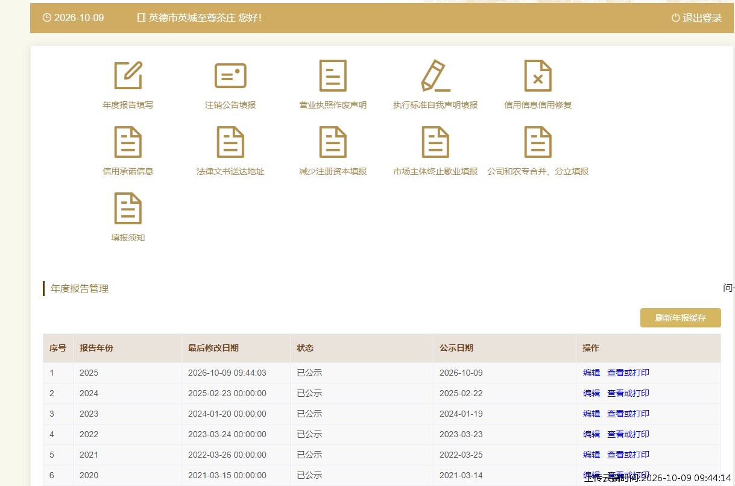Open the 市场主体终止歇业填报 document icon

435,142
